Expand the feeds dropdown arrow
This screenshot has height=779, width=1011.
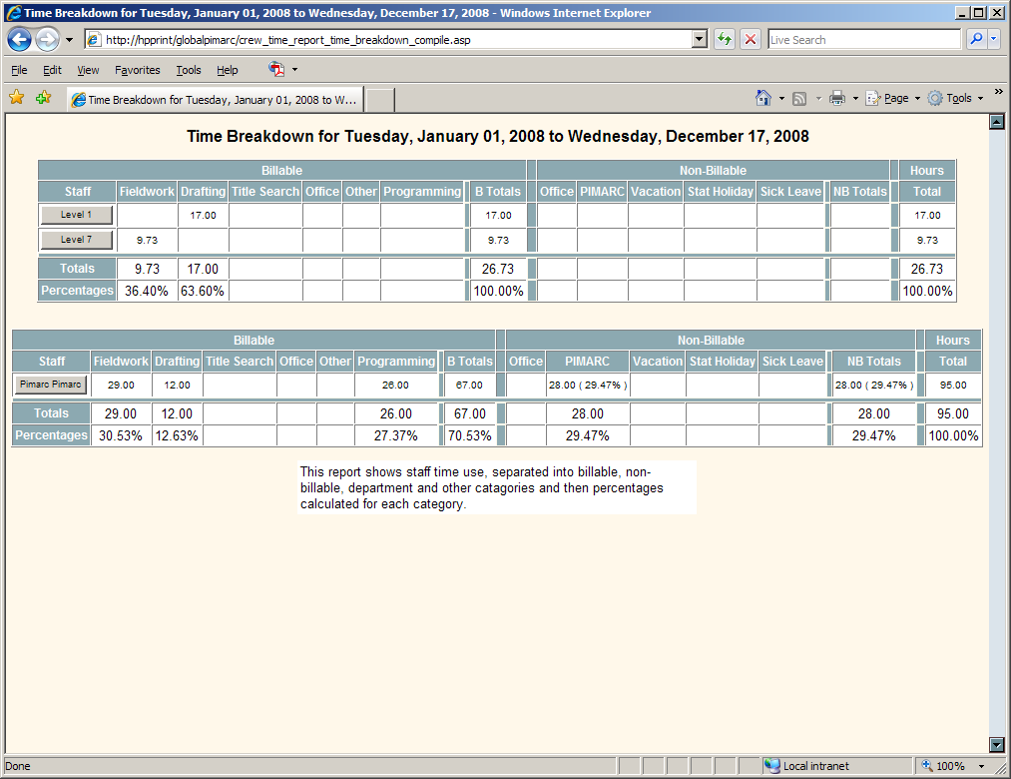[818, 99]
